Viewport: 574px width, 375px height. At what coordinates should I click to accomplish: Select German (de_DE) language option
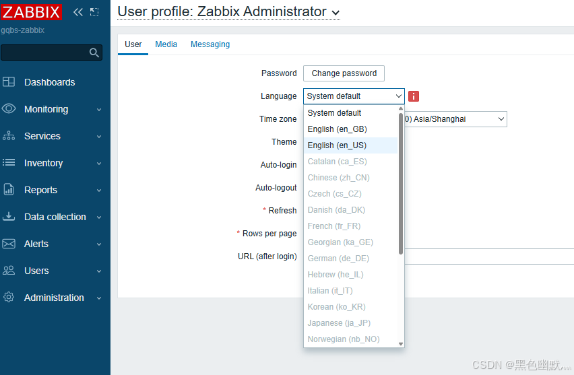point(351,259)
